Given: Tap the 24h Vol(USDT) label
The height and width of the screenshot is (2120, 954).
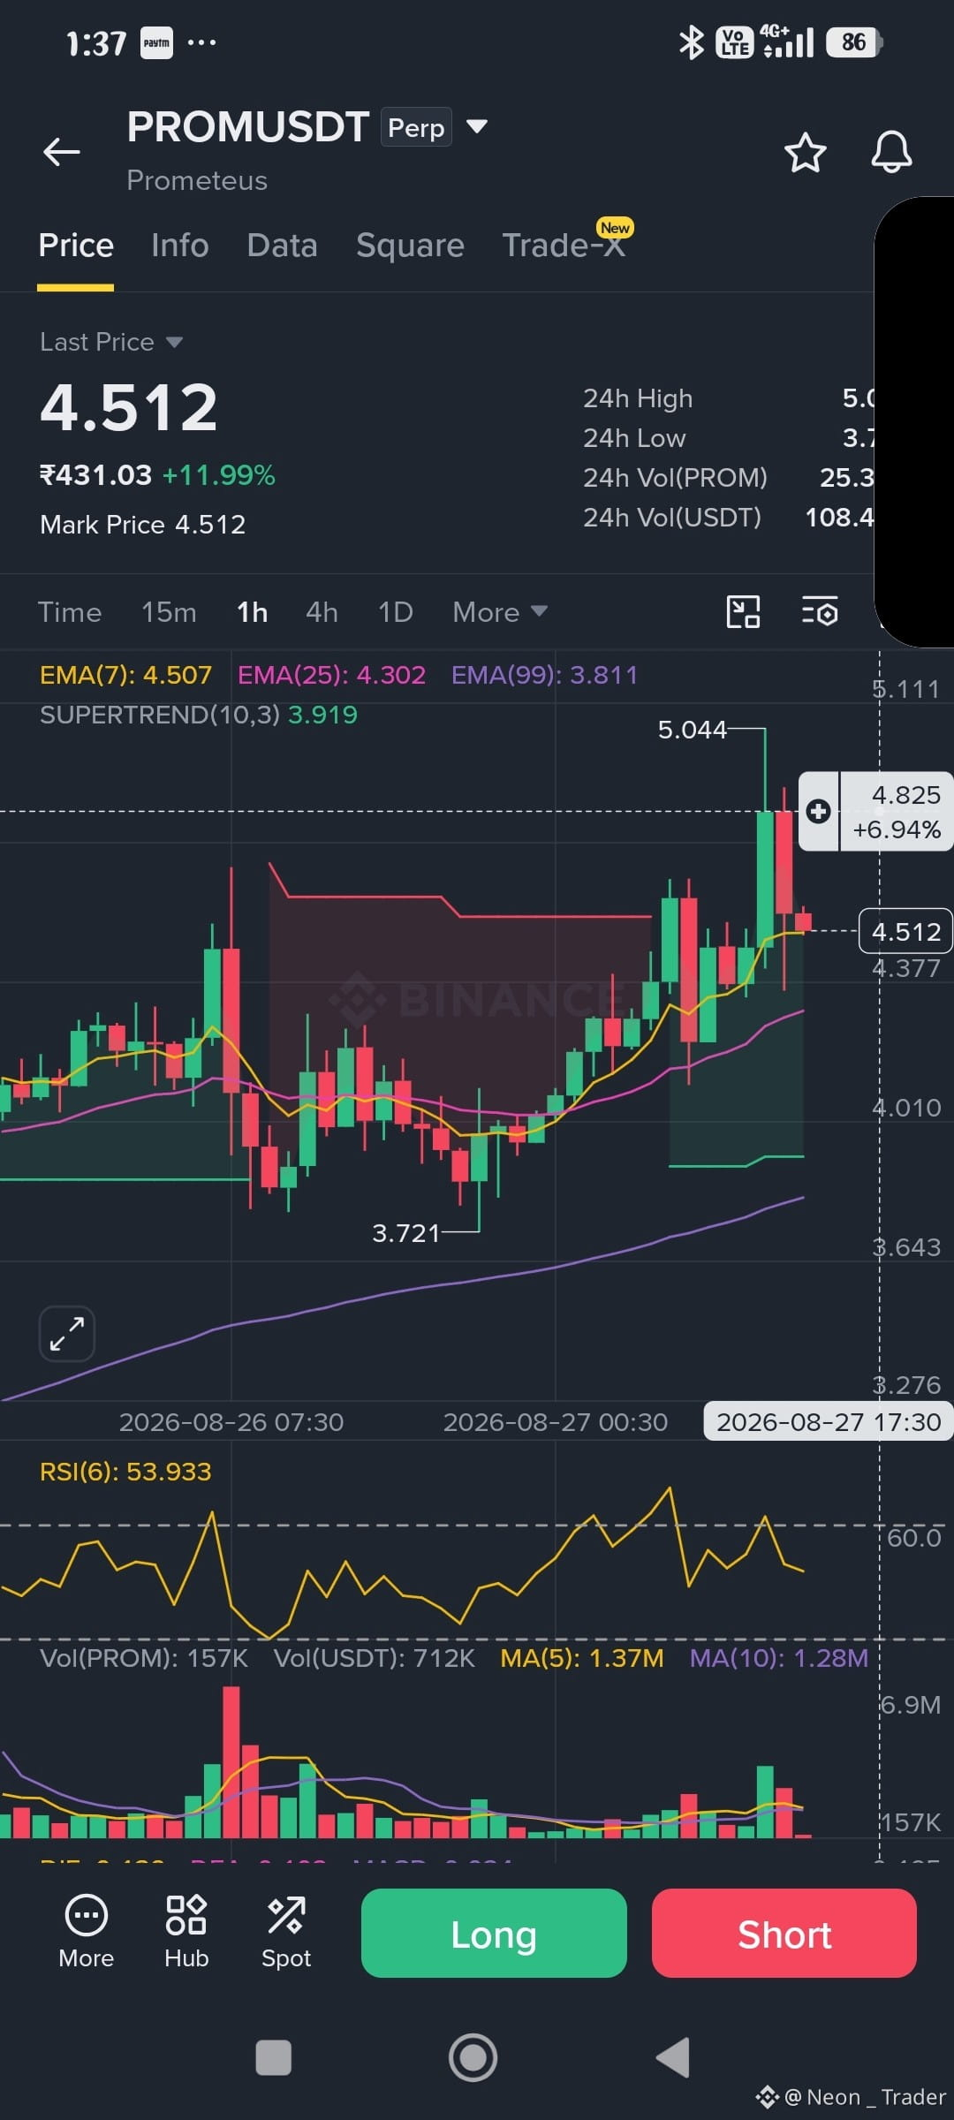Looking at the screenshot, I should point(672,518).
